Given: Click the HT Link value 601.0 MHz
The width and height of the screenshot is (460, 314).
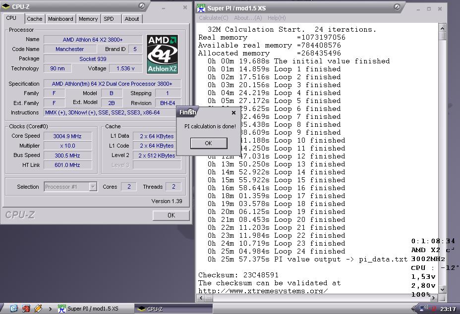Looking at the screenshot, I should pyautogui.click(x=67, y=165).
